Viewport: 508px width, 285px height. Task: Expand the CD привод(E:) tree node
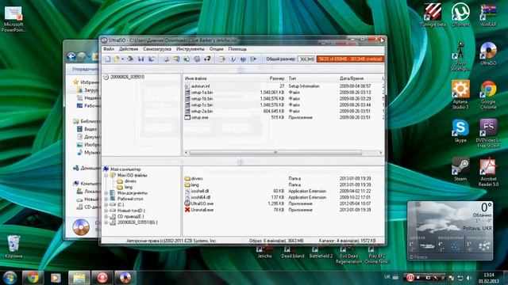(x=106, y=216)
